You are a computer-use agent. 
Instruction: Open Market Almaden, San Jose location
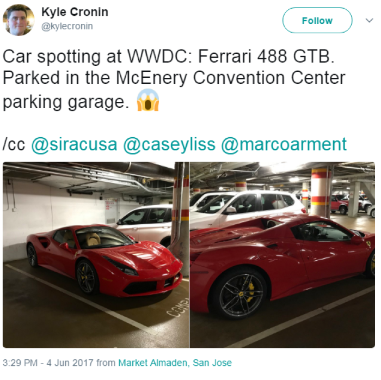click(x=175, y=363)
